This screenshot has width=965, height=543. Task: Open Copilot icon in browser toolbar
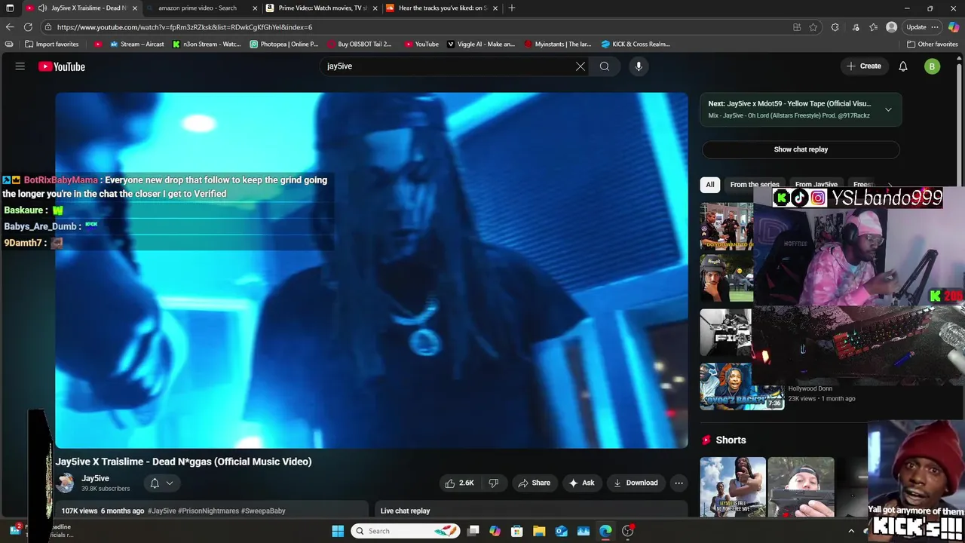[x=954, y=27]
